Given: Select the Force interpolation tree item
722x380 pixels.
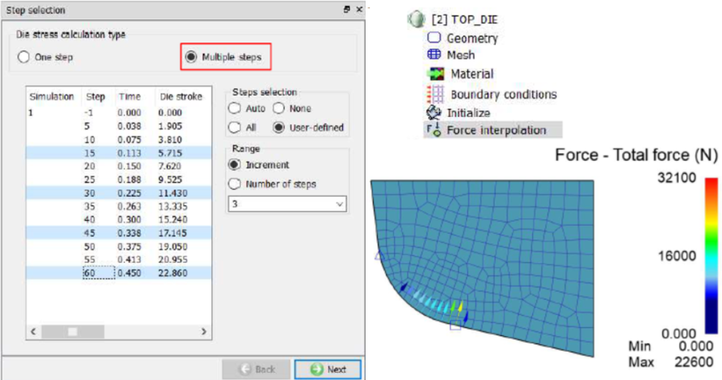Looking at the screenshot, I should [x=496, y=130].
